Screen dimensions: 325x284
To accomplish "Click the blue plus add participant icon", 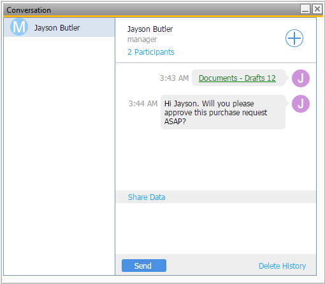I will tap(294, 38).
